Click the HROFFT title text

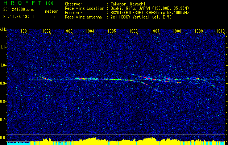tap(23, 3)
